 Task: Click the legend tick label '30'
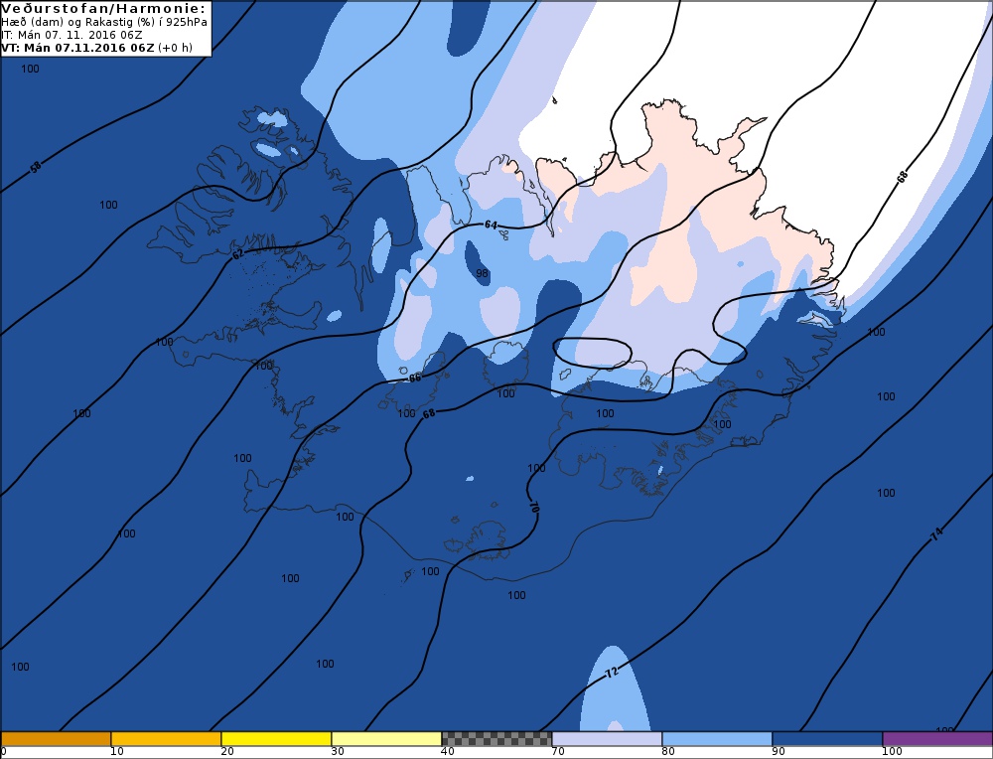pos(338,751)
